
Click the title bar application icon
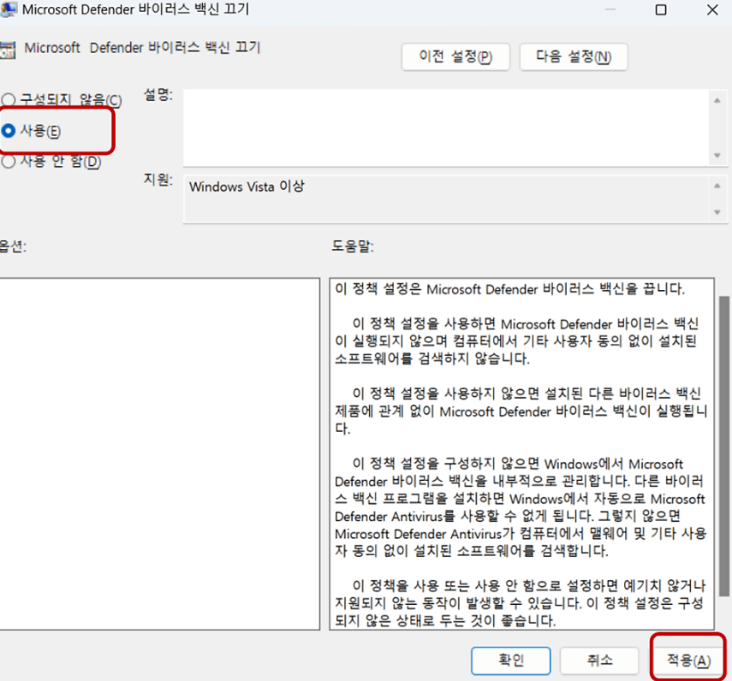point(9,9)
